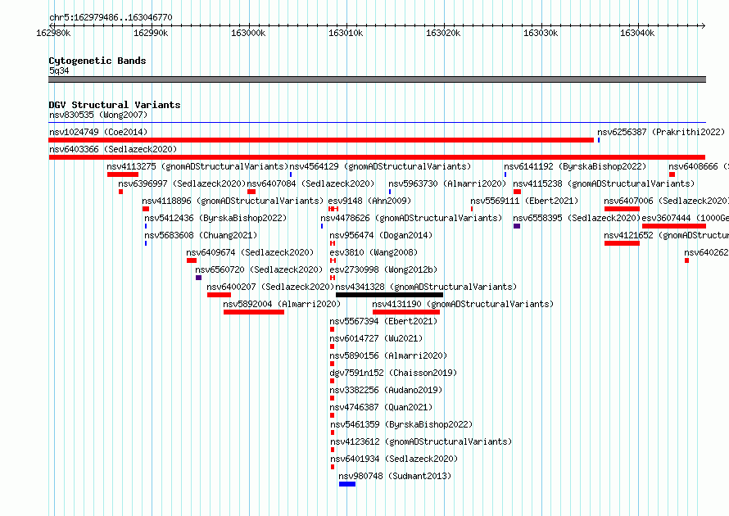Open dgv7591n152 (Chaisson2019) label
This screenshot has width=729, height=516.
[393, 373]
